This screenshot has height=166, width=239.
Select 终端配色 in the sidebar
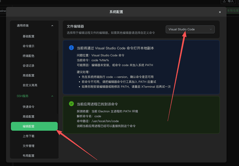(x=29, y=56)
